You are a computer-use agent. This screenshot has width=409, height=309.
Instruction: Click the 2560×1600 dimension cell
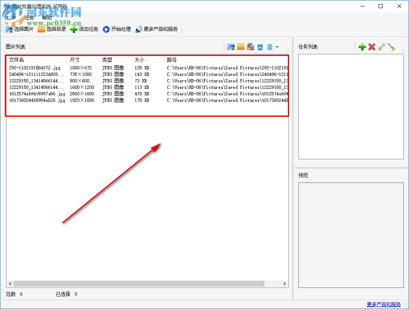[82, 94]
